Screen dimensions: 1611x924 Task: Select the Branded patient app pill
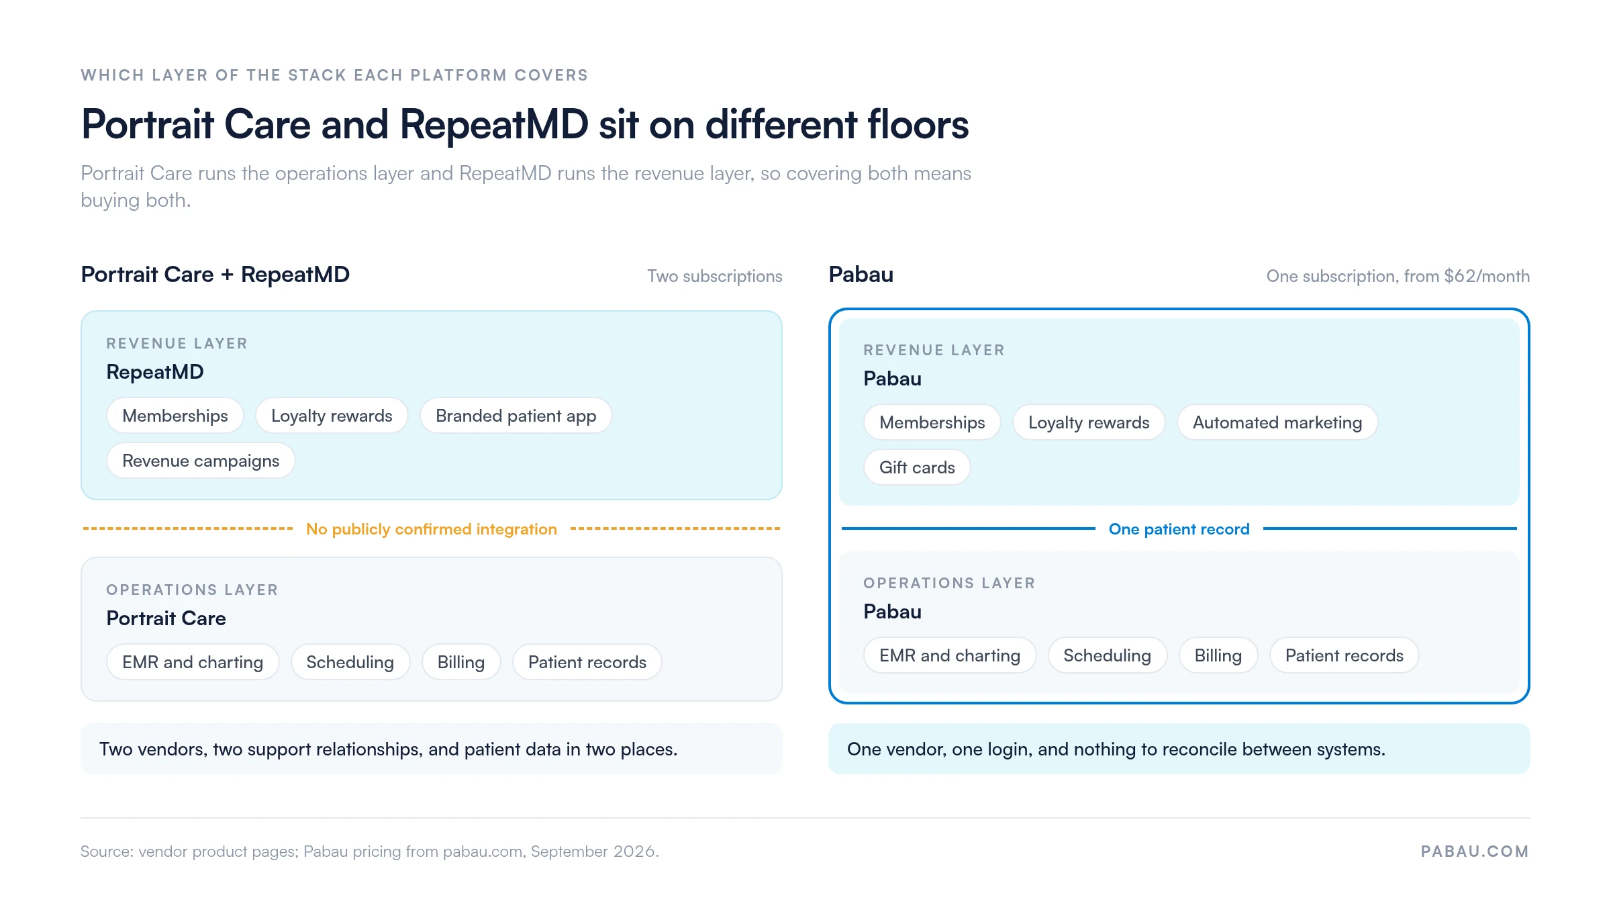(x=516, y=416)
